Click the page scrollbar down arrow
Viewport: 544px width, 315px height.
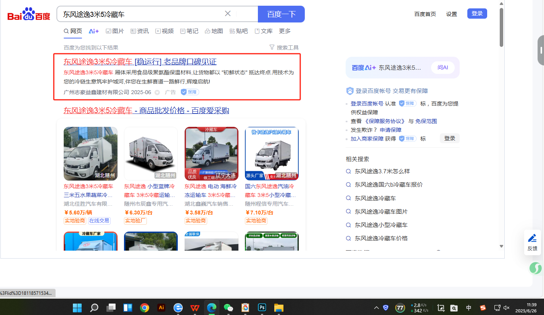(x=501, y=246)
